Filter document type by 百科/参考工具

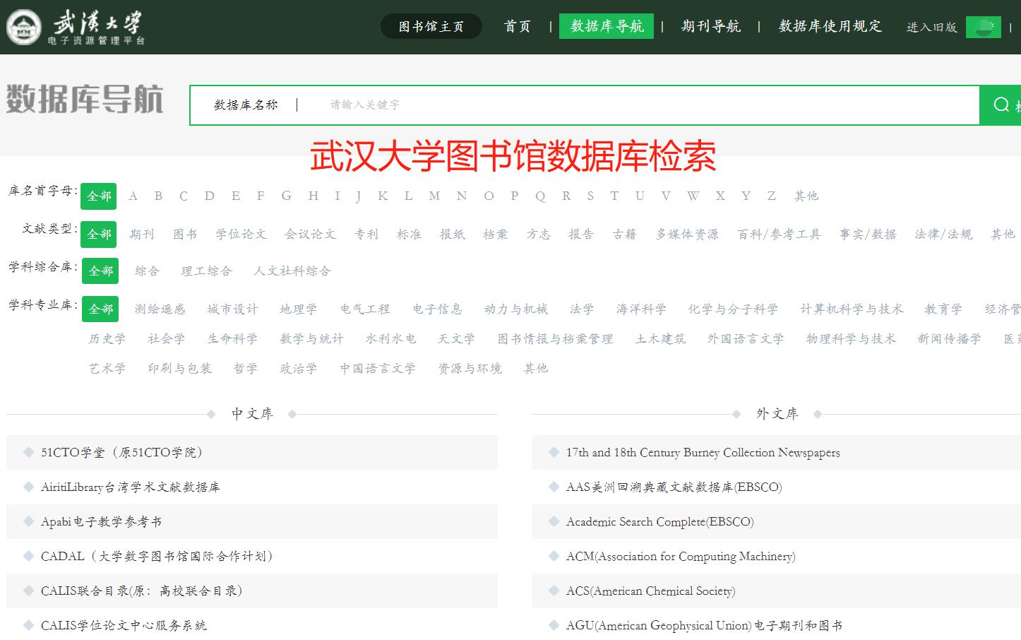(x=779, y=234)
